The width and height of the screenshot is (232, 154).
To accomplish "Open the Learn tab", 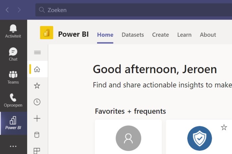I will click(184, 35).
